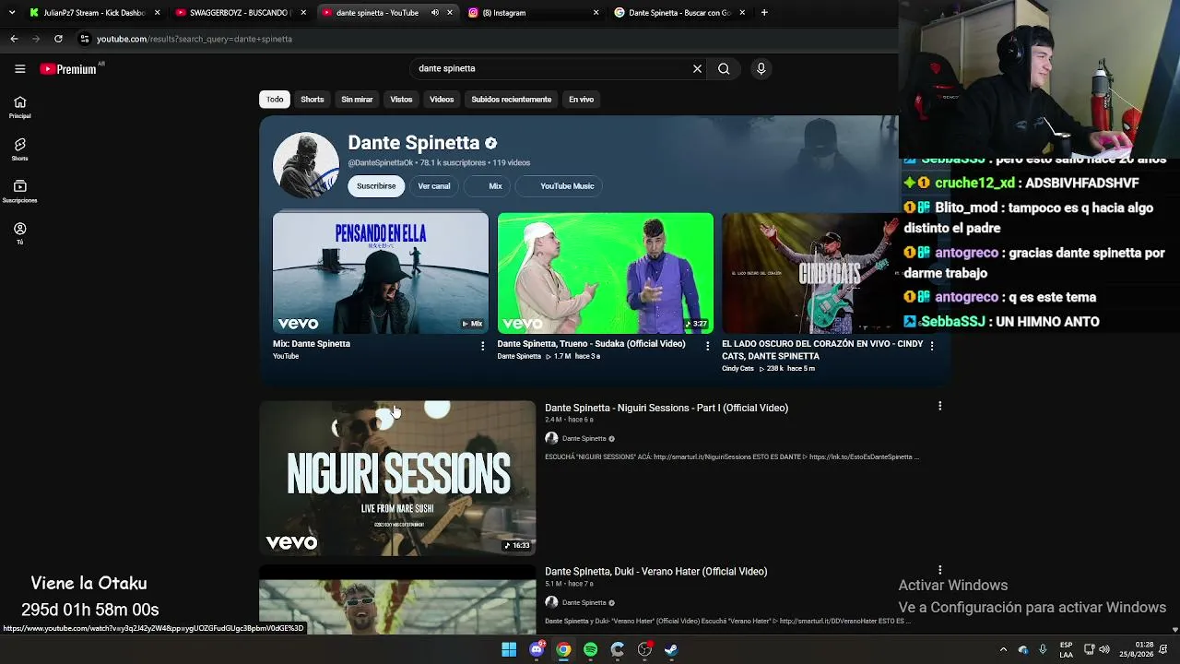Screen dimensions: 1180x664
Task: Open a new browser tab
Action: [x=764, y=13]
